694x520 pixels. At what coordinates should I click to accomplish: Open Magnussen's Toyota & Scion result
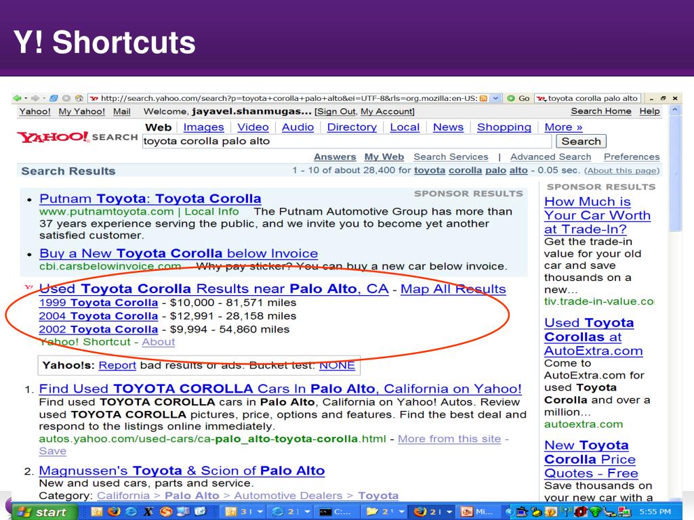[182, 471]
